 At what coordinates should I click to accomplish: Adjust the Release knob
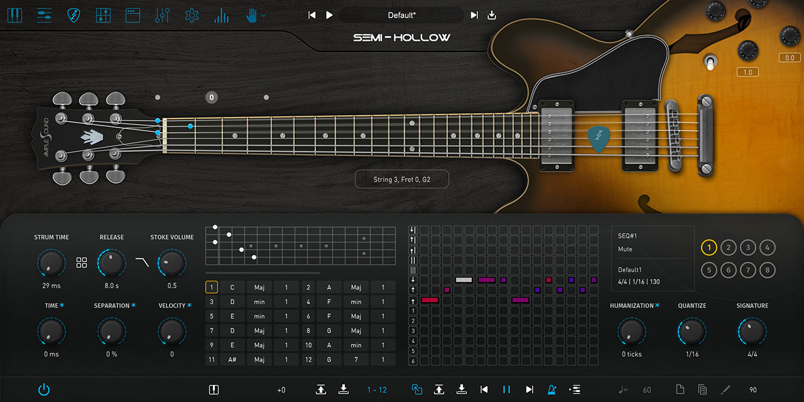coord(111,263)
